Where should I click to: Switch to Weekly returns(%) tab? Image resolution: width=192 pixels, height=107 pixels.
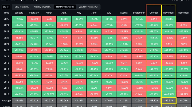pos(43,7)
